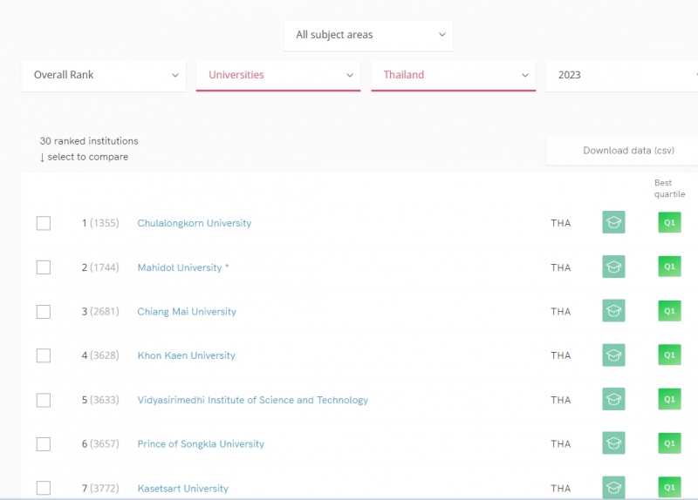Image resolution: width=698 pixels, height=500 pixels.
Task: Click the rank text 5 (3633)
Action: pos(100,400)
